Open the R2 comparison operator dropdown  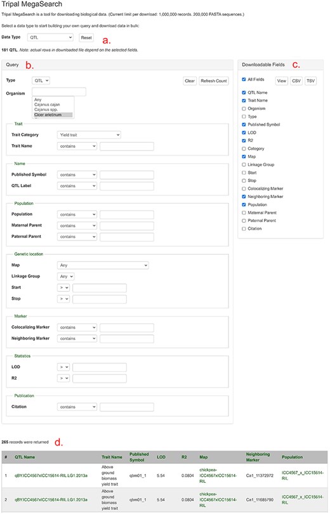[63, 378]
